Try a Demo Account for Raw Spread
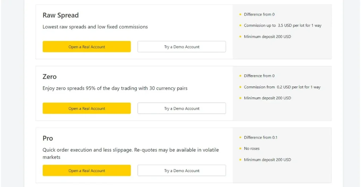361x187 pixels. pos(182,47)
